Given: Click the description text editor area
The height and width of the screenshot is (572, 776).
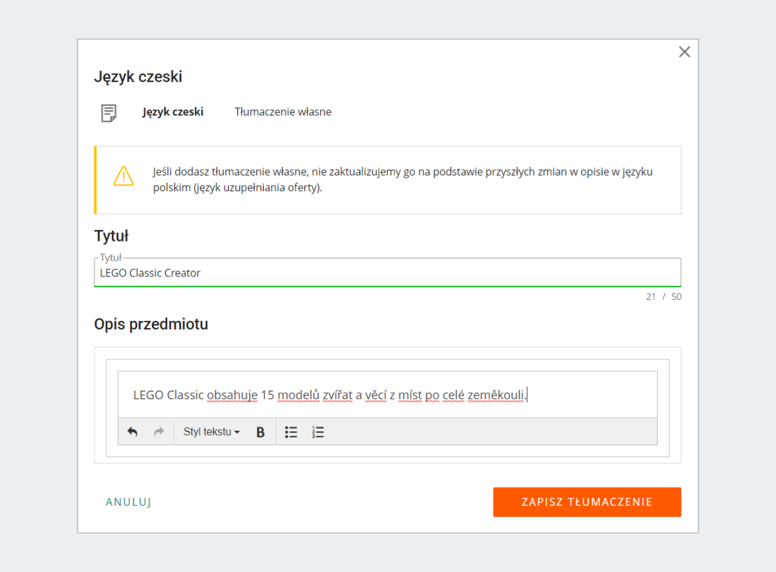Looking at the screenshot, I should tap(387, 394).
